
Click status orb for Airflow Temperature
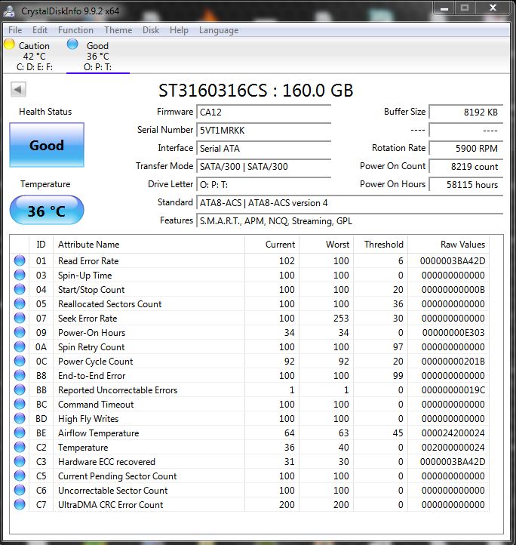tap(20, 433)
